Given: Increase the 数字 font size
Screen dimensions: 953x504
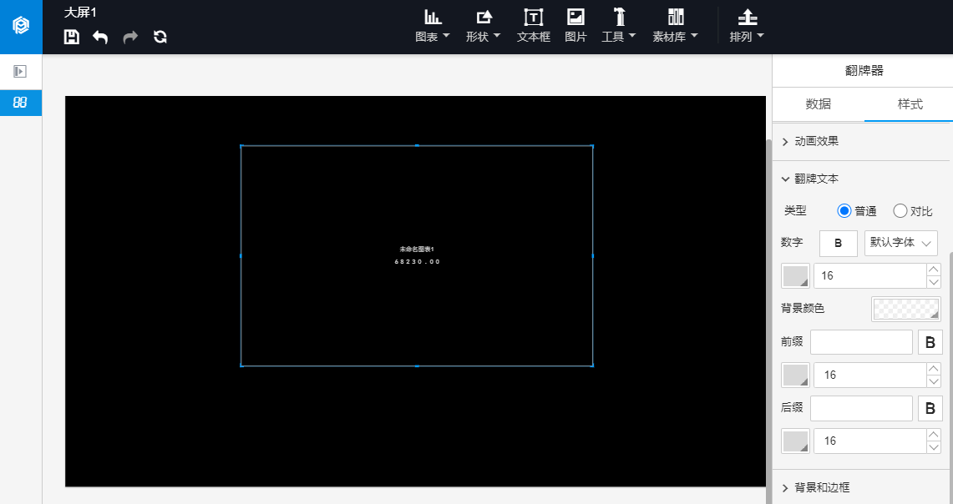Looking at the screenshot, I should tap(934, 270).
